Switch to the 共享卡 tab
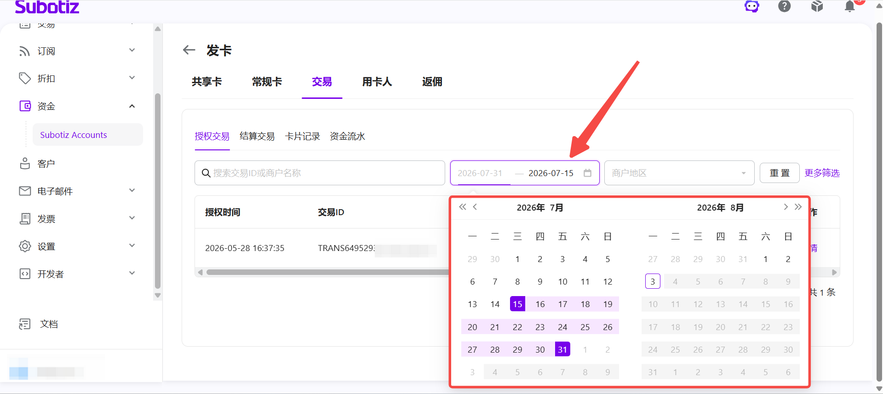Viewport: 883px width, 394px height. (x=207, y=82)
